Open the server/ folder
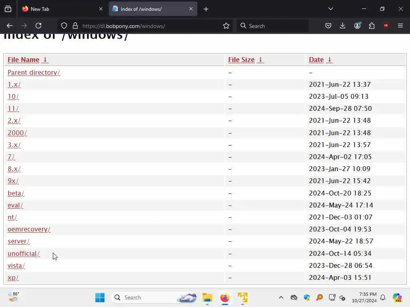 [18, 241]
